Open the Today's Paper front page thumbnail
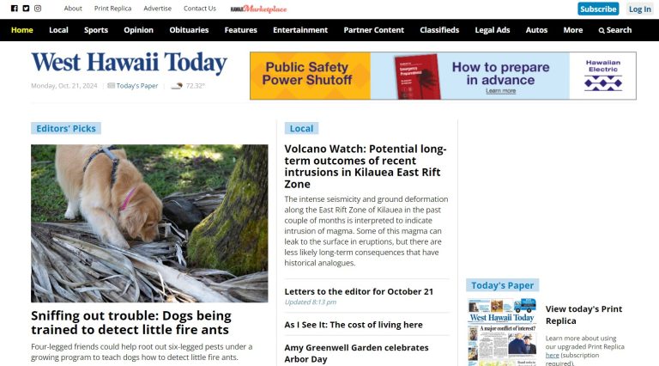 click(502, 332)
